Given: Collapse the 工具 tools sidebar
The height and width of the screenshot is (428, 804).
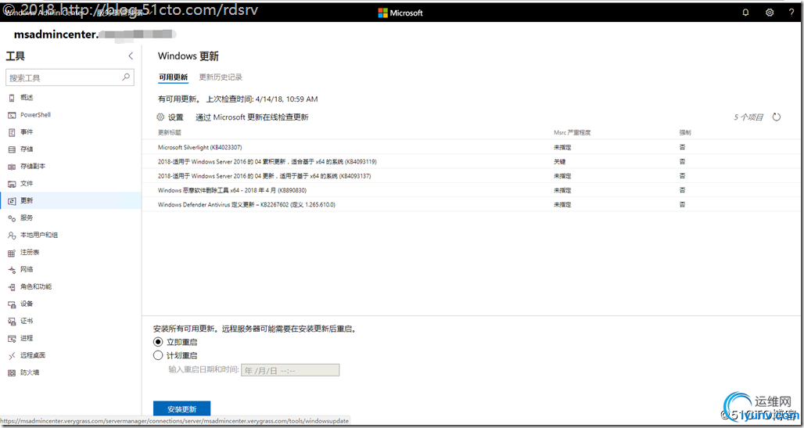Looking at the screenshot, I should pos(131,56).
